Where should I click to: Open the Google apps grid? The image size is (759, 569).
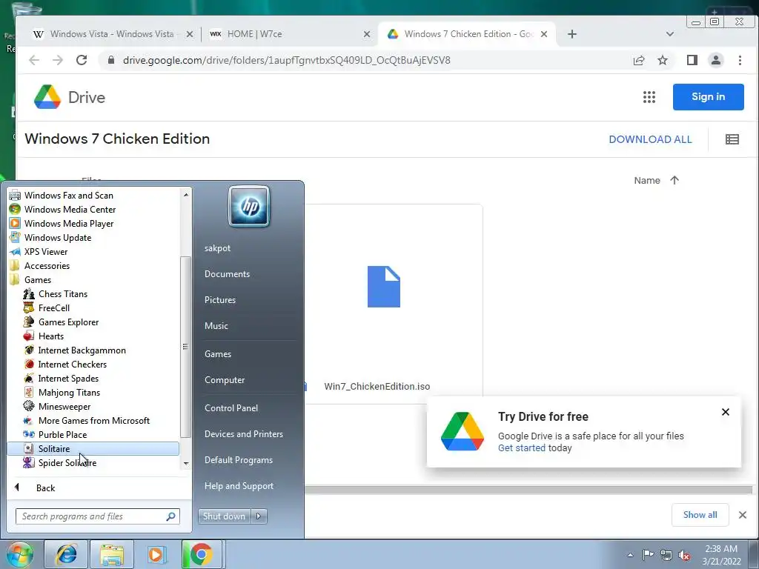pyautogui.click(x=649, y=97)
